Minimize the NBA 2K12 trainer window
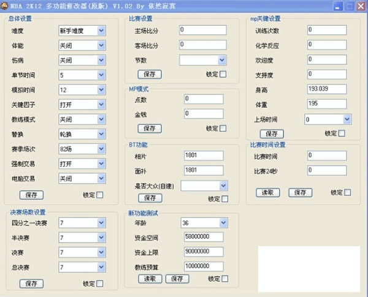 pos(338,6)
